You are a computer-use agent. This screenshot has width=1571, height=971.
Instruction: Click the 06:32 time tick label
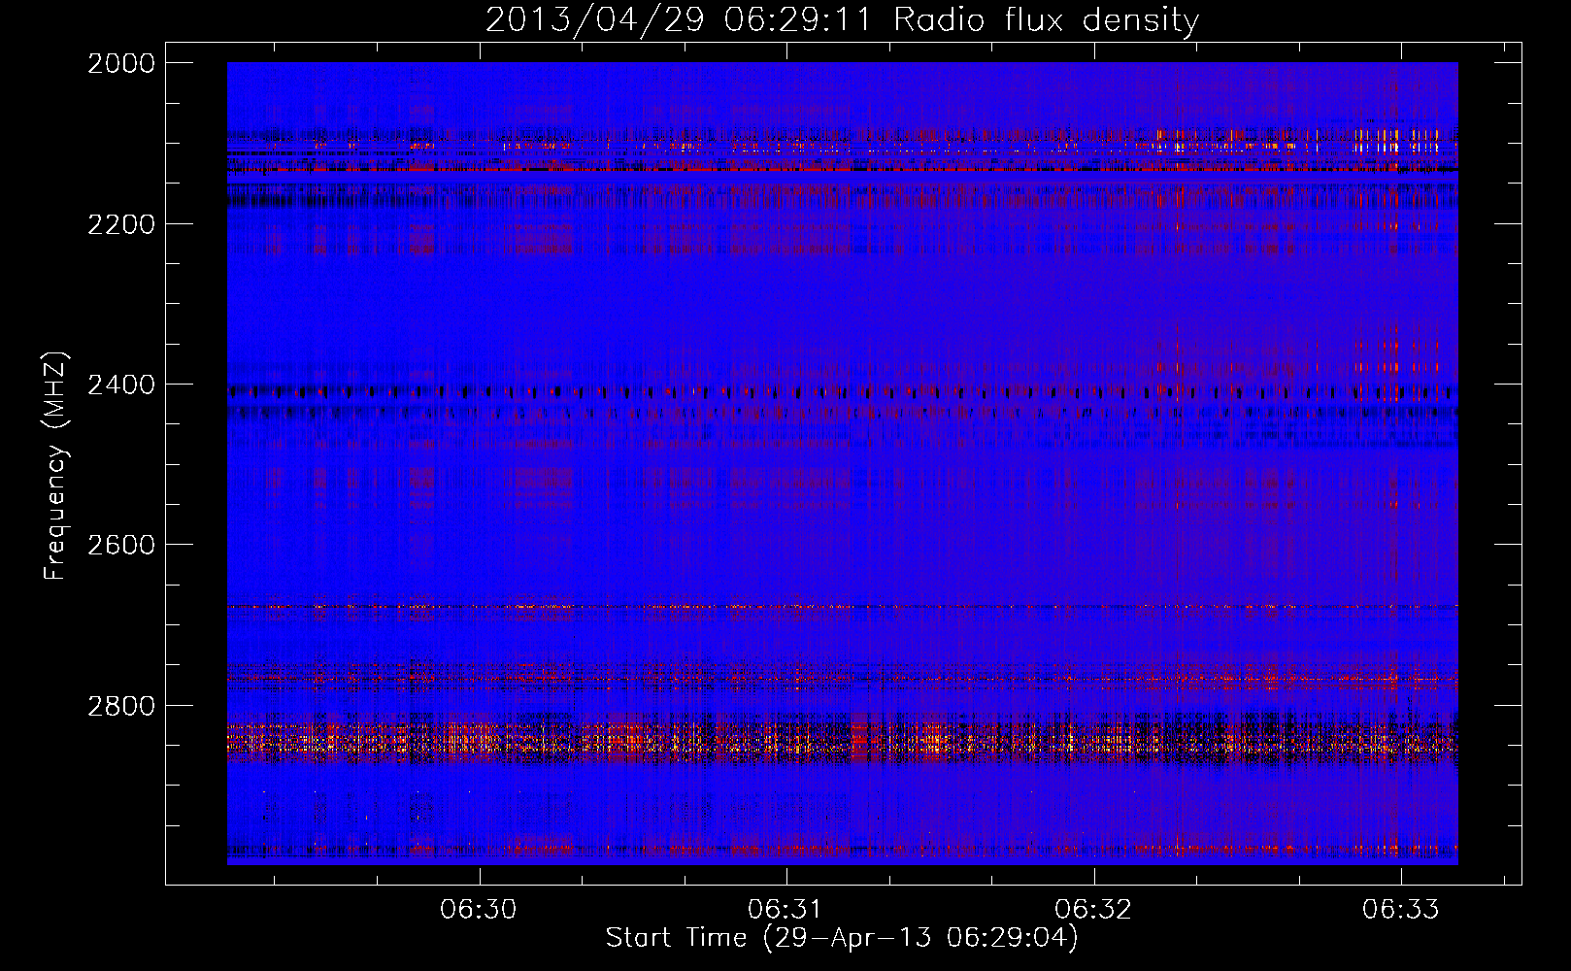(1093, 910)
